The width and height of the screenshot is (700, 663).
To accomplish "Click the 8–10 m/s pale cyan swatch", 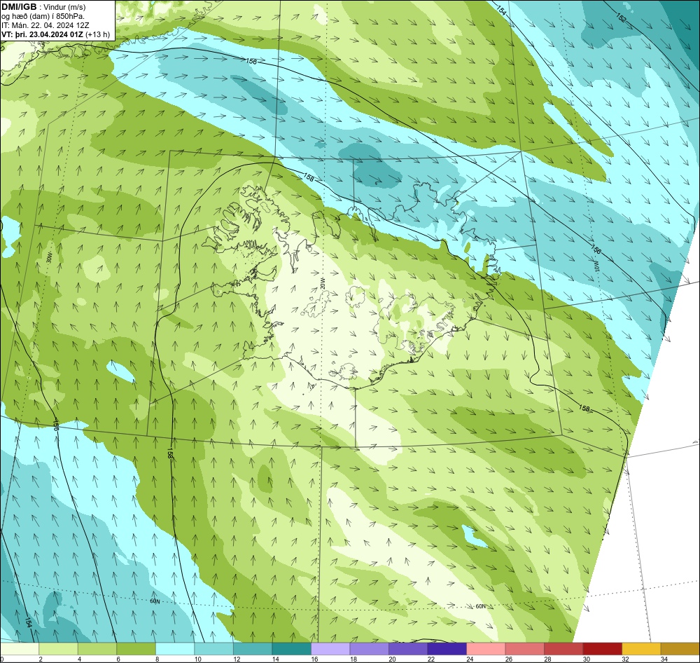I will click(175, 648).
